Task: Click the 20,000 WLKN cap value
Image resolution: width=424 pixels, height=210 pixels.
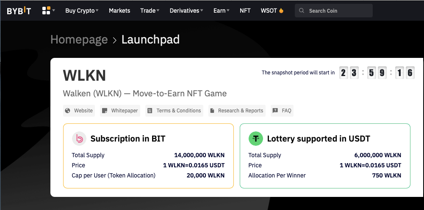Action: pos(205,176)
